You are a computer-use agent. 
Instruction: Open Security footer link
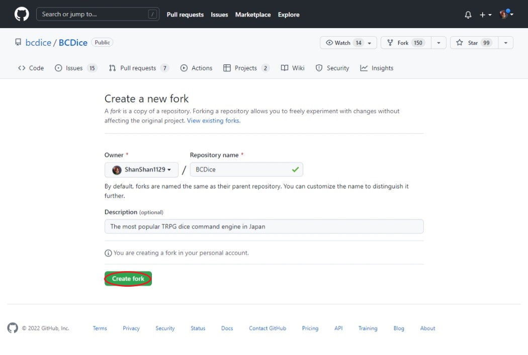(x=165, y=328)
